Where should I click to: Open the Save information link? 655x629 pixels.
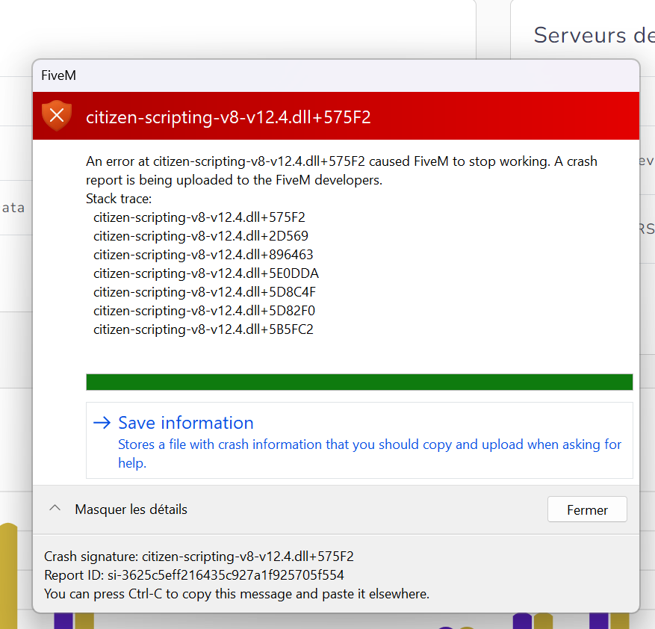(186, 423)
